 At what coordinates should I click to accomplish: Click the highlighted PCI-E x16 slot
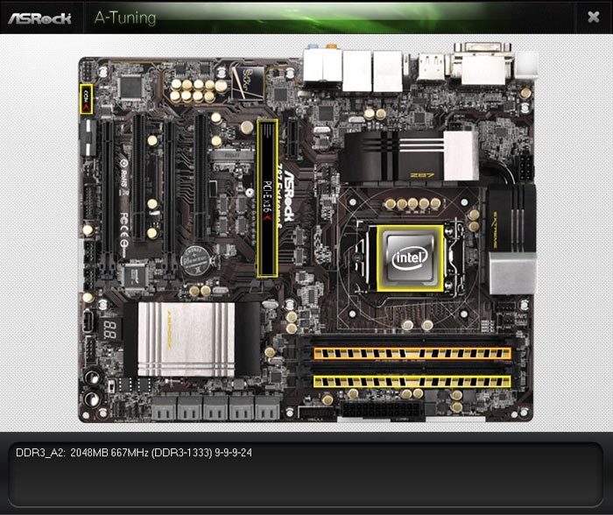[267, 198]
